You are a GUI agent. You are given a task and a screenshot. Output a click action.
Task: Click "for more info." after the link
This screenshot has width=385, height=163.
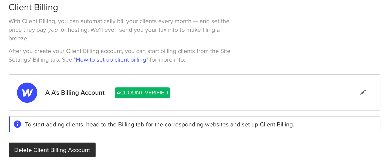pyautogui.click(x=167, y=60)
